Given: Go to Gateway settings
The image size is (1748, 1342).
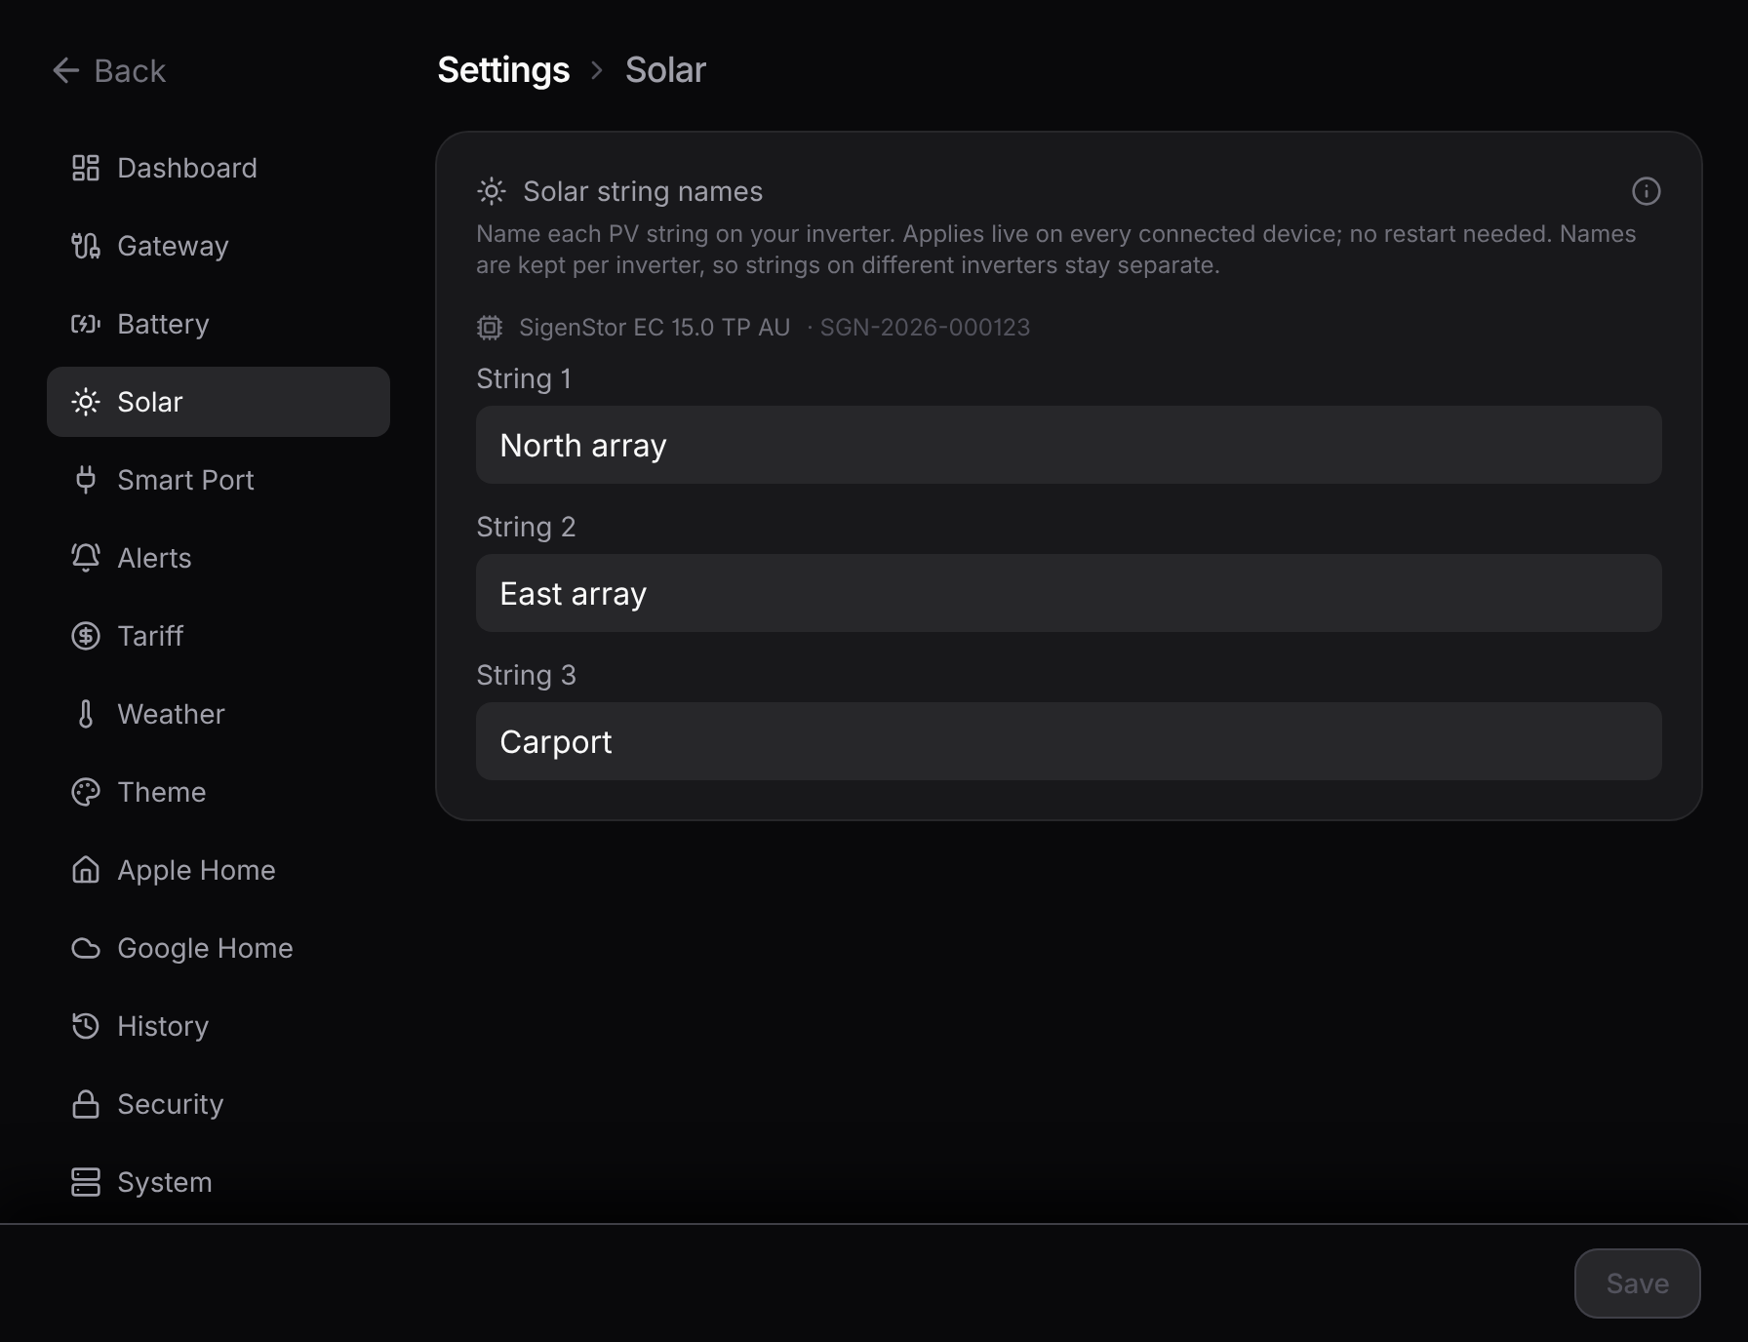Looking at the screenshot, I should click(218, 246).
